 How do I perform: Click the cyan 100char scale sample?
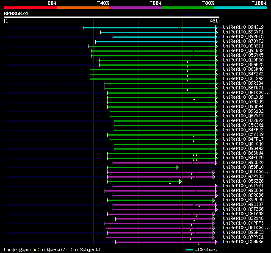click(x=190, y=250)
